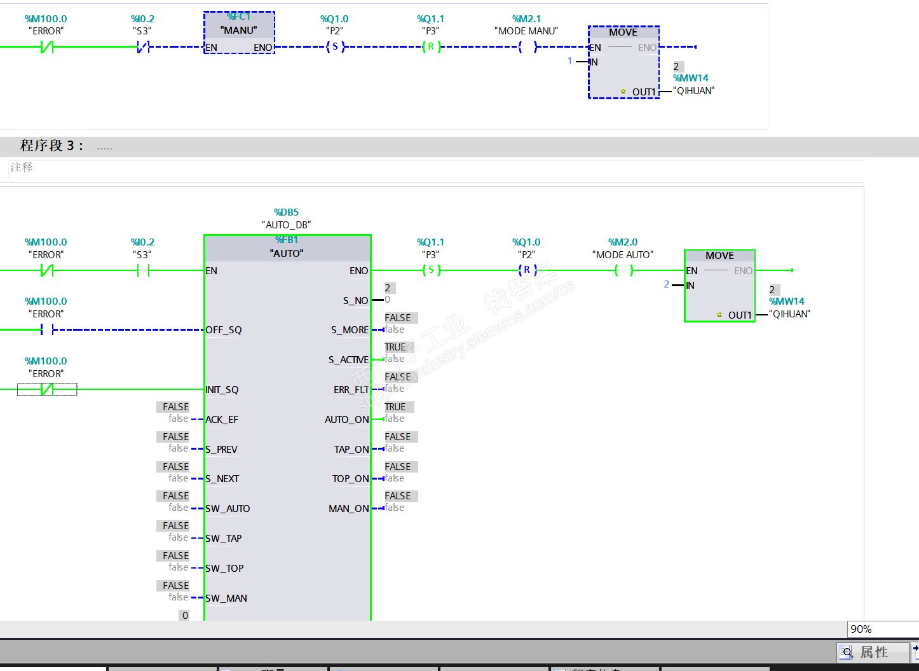Viewport: 919px width, 671px height.
Task: Click the magnifier icon on the 属性 tab
Action: click(x=847, y=652)
